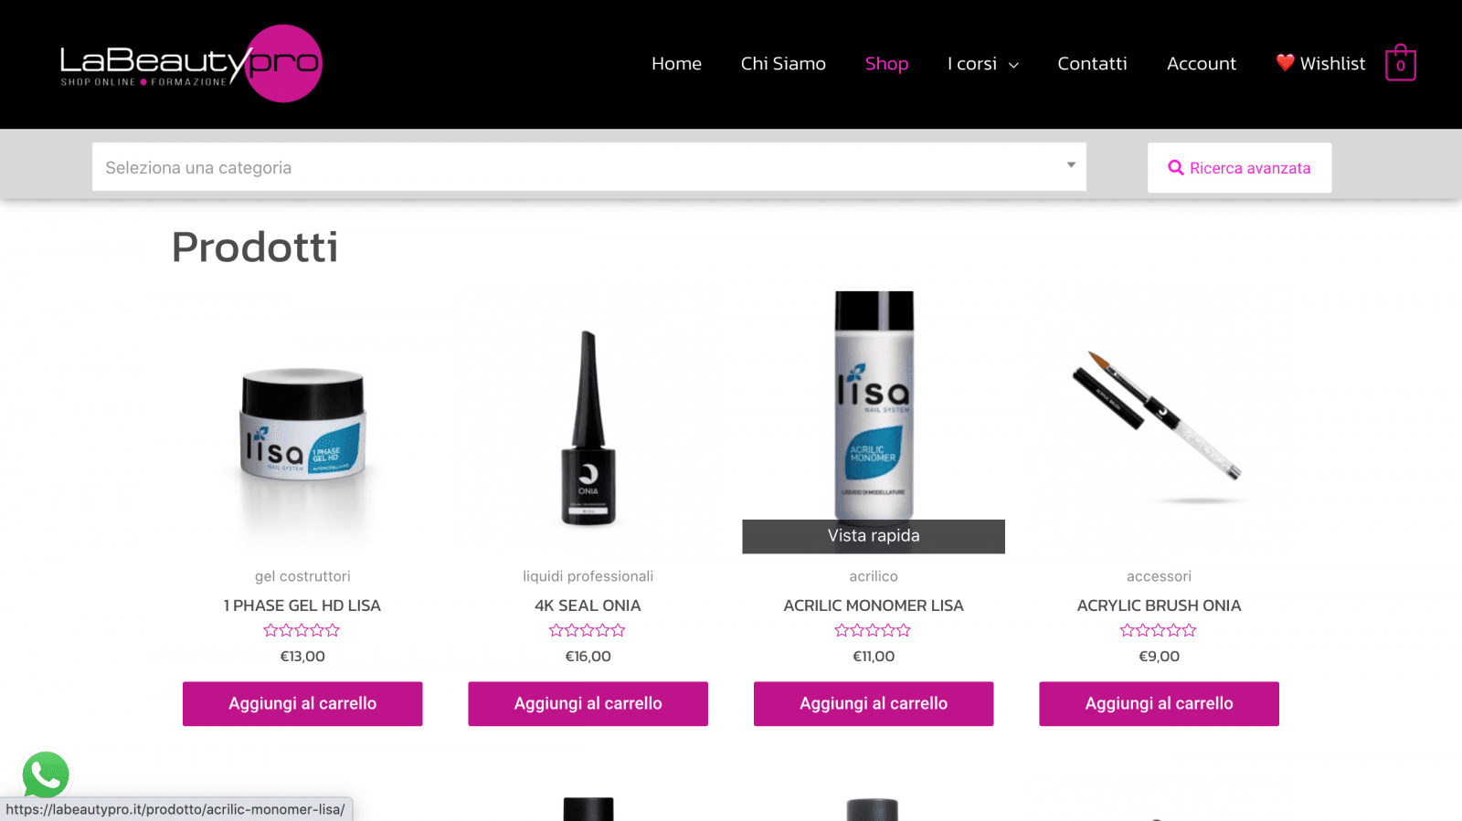Expand the I corsi submenu chevron

click(x=1013, y=65)
